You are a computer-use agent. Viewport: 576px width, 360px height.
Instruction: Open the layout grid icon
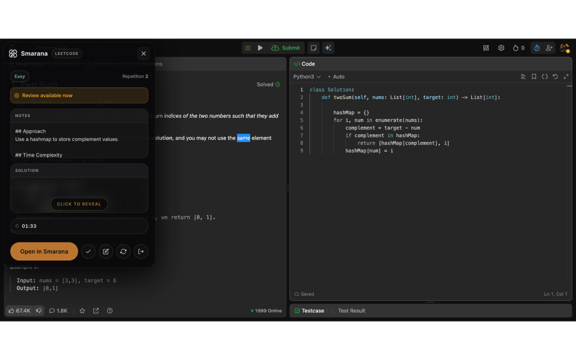(x=486, y=48)
